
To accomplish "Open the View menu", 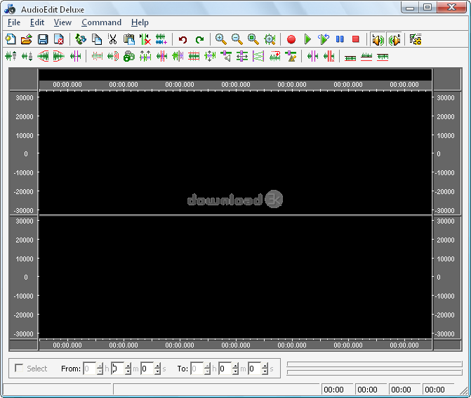I will pyautogui.click(x=62, y=22).
